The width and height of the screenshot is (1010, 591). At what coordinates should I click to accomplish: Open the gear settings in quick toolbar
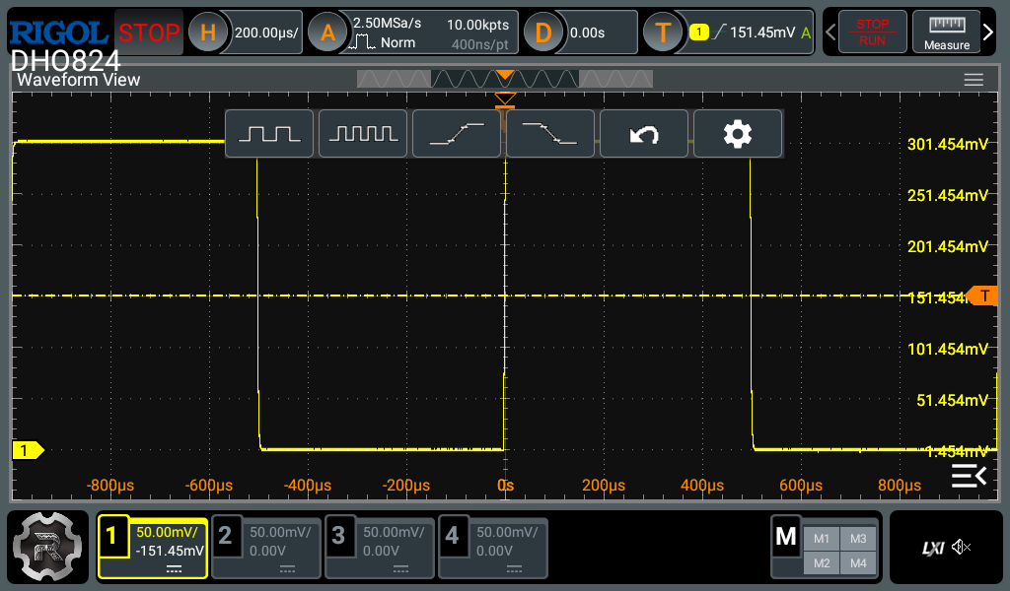pyautogui.click(x=738, y=134)
